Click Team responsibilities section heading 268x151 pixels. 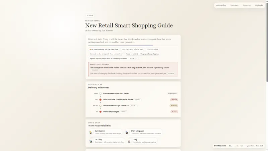[99, 125]
